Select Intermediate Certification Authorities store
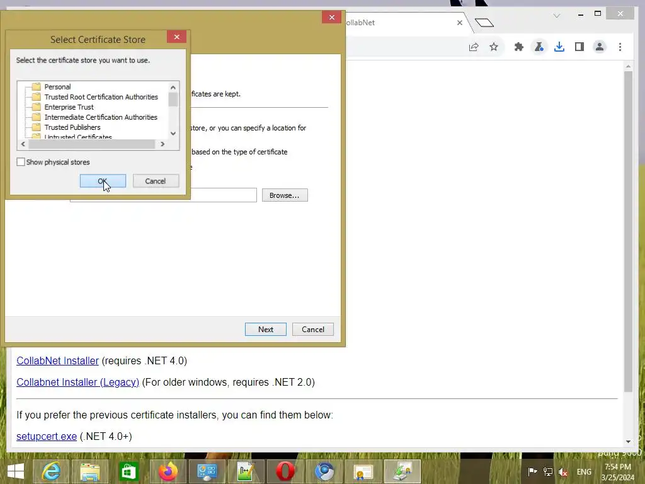This screenshot has width=645, height=484. [x=101, y=117]
